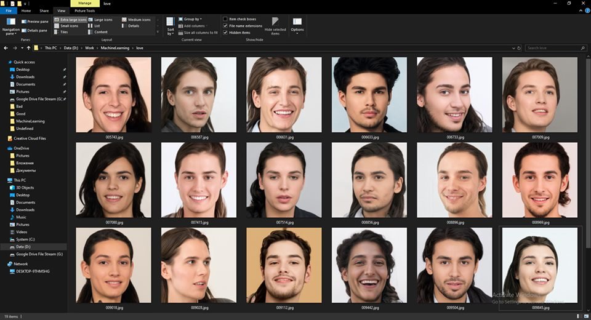The height and width of the screenshot is (320, 591).
Task: Select thumbnail 009112.jpg
Action: [x=284, y=265]
